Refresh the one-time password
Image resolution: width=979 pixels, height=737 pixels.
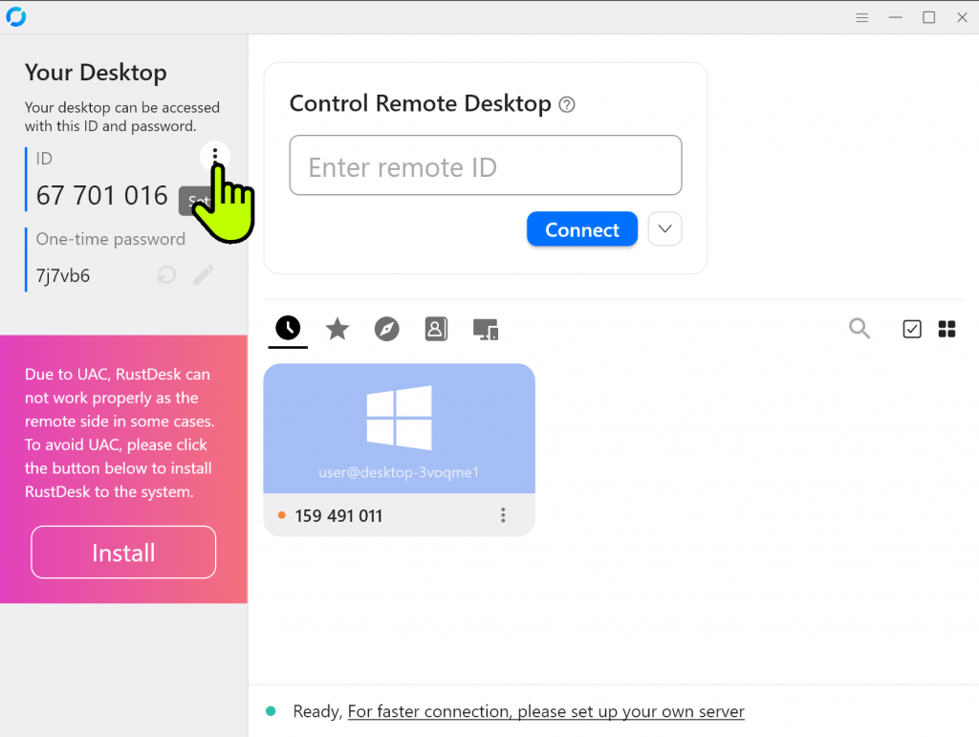pyautogui.click(x=166, y=275)
